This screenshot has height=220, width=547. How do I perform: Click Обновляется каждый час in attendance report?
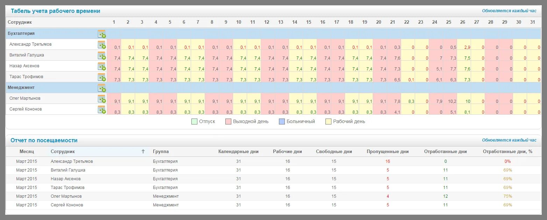[x=509, y=140]
